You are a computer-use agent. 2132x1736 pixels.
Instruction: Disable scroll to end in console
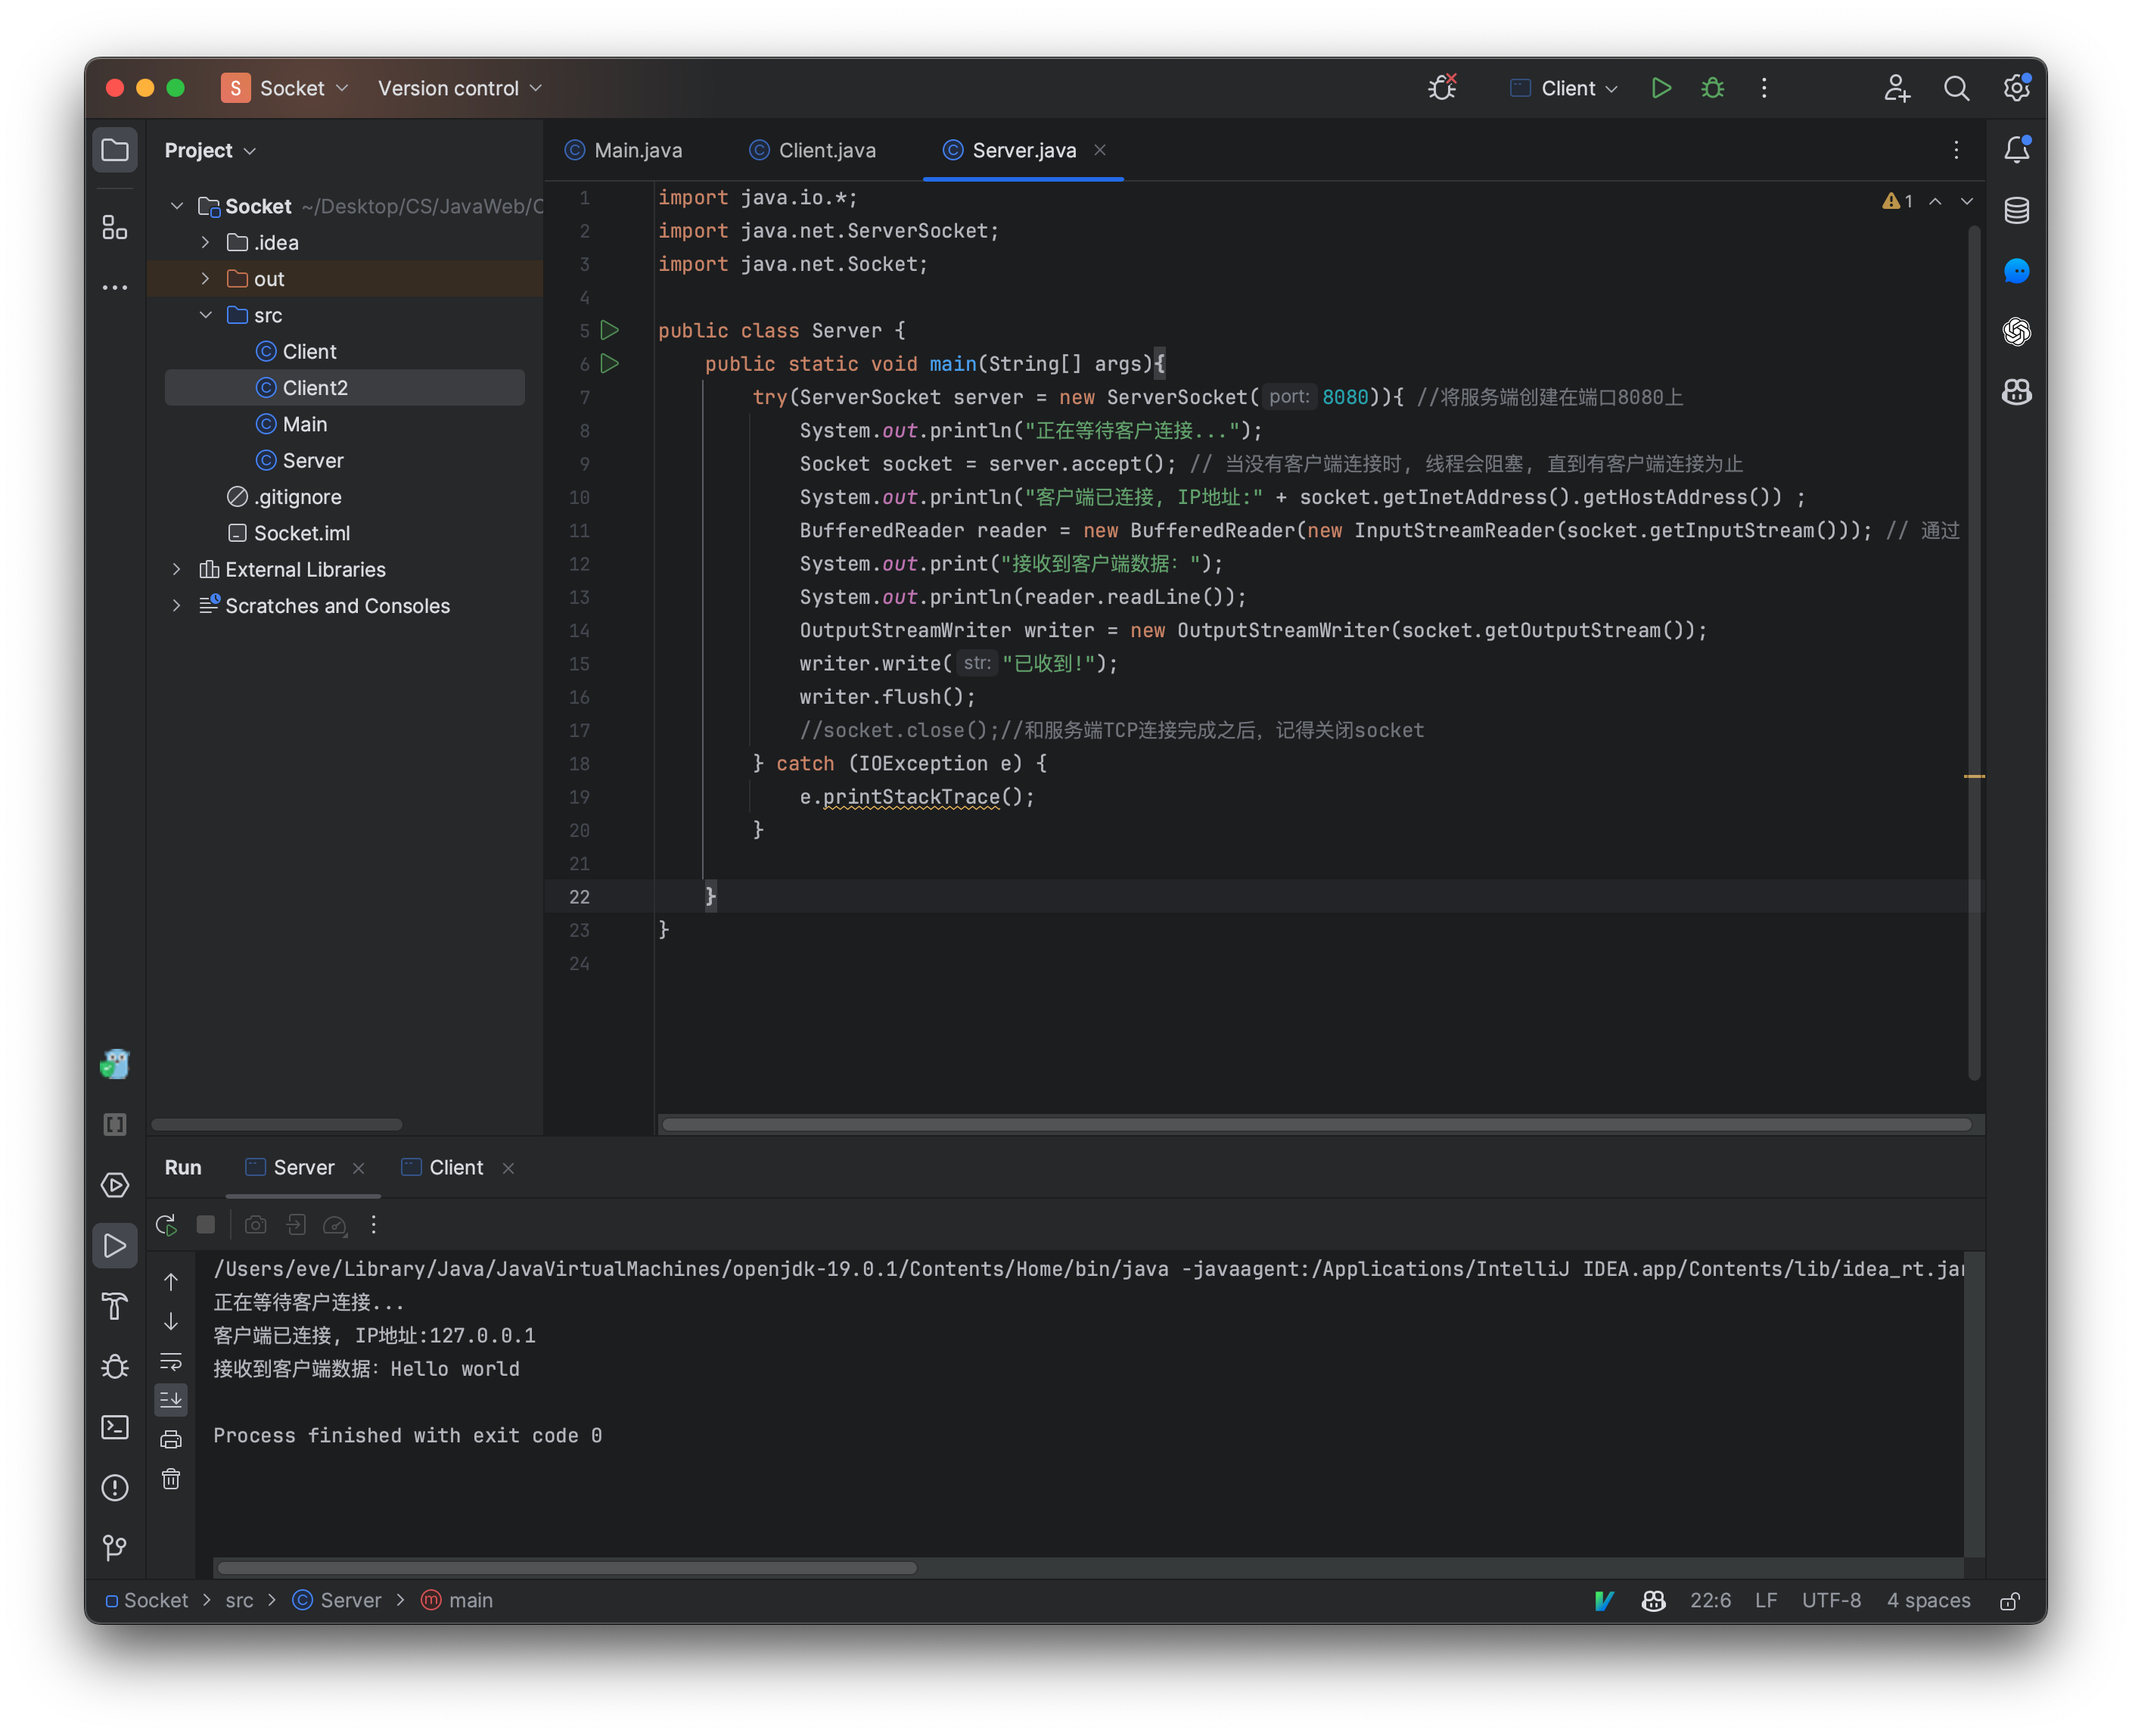[x=171, y=1399]
